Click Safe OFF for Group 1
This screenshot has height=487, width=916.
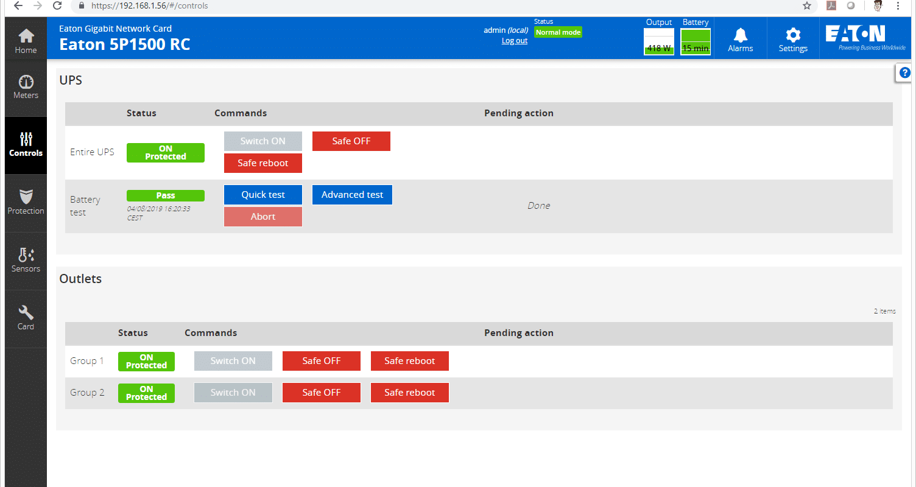322,361
